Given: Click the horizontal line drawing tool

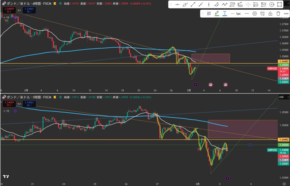Looking at the screenshot, I should click(177, 5).
